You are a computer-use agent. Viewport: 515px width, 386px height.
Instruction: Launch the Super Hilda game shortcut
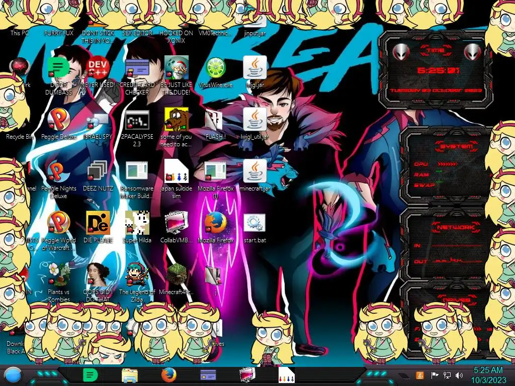pyautogui.click(x=137, y=223)
